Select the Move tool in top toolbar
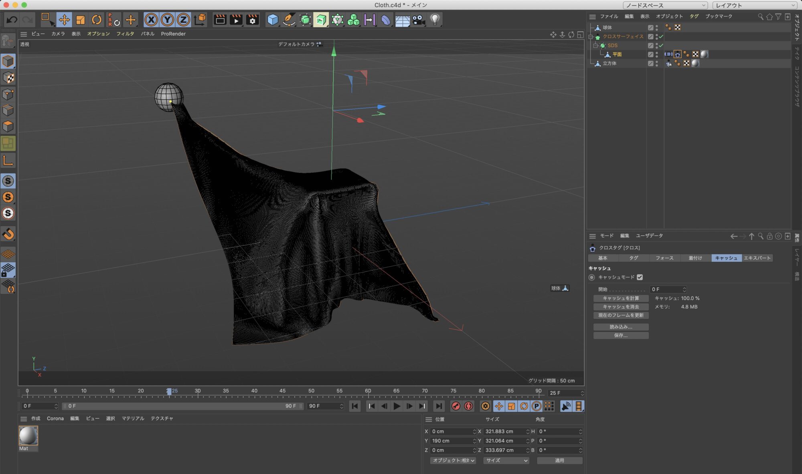 [x=64, y=20]
